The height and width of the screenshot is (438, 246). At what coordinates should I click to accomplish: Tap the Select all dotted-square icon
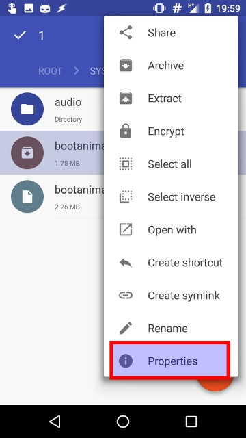126,164
